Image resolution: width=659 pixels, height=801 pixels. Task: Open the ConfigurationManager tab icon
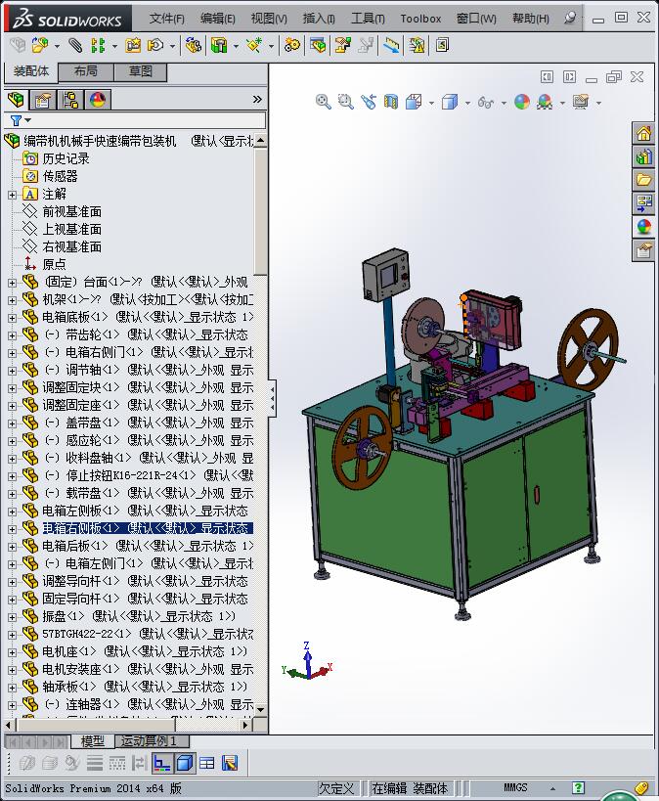pyautogui.click(x=70, y=100)
